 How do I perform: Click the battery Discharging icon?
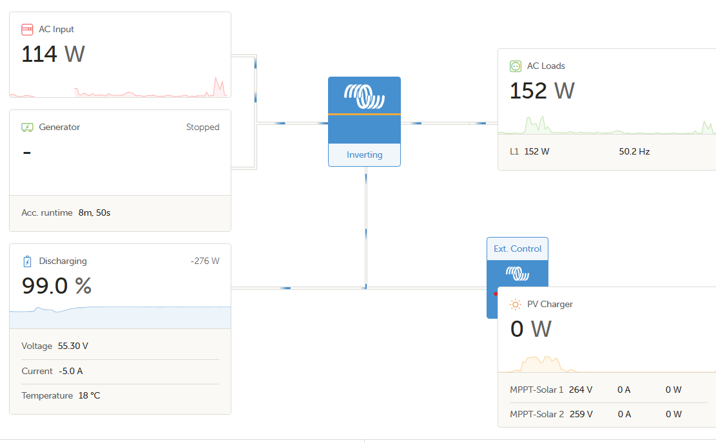pos(27,261)
